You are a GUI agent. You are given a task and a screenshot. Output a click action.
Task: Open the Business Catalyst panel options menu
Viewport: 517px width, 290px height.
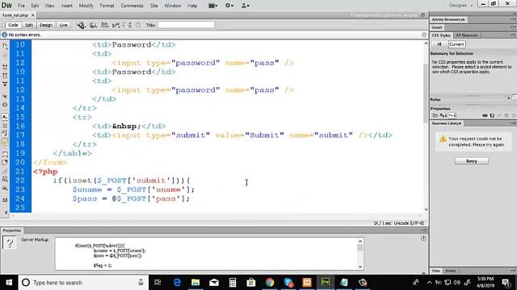(513, 123)
